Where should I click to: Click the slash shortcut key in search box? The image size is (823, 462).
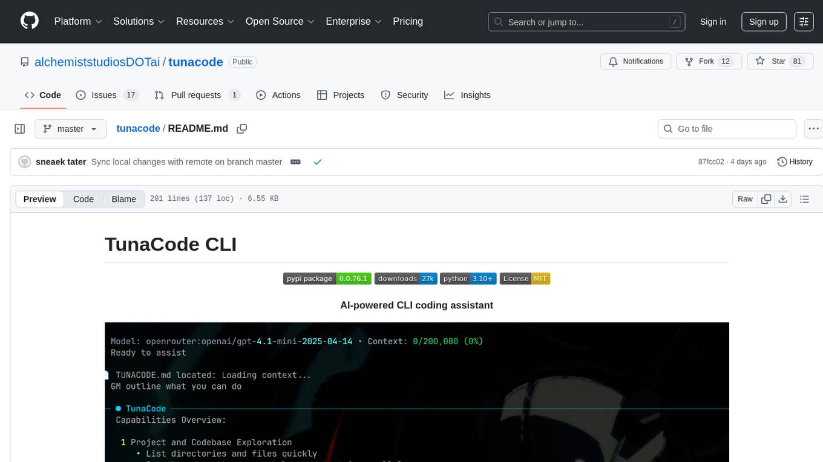click(x=674, y=22)
